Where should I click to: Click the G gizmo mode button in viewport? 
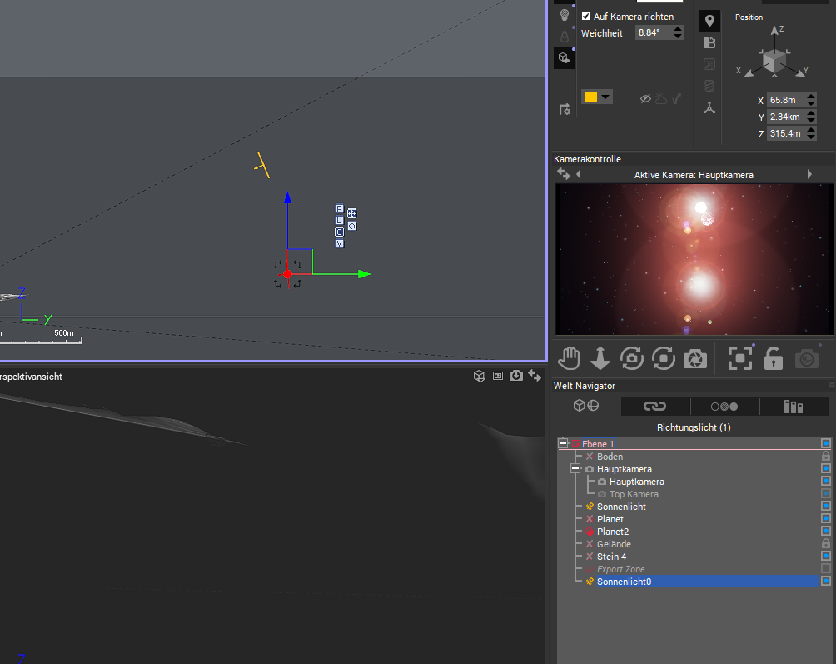pos(339,232)
